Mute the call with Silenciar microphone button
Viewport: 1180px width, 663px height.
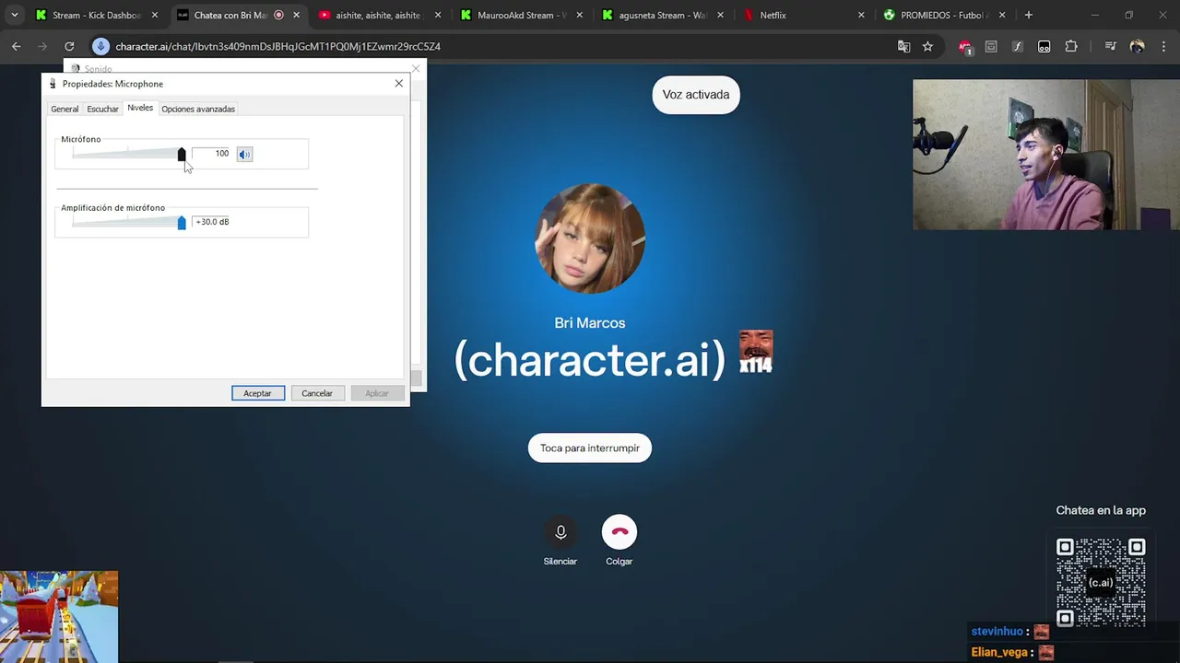pyautogui.click(x=560, y=532)
